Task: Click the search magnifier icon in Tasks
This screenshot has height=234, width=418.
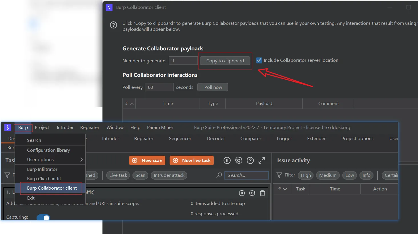Action: tap(219, 175)
